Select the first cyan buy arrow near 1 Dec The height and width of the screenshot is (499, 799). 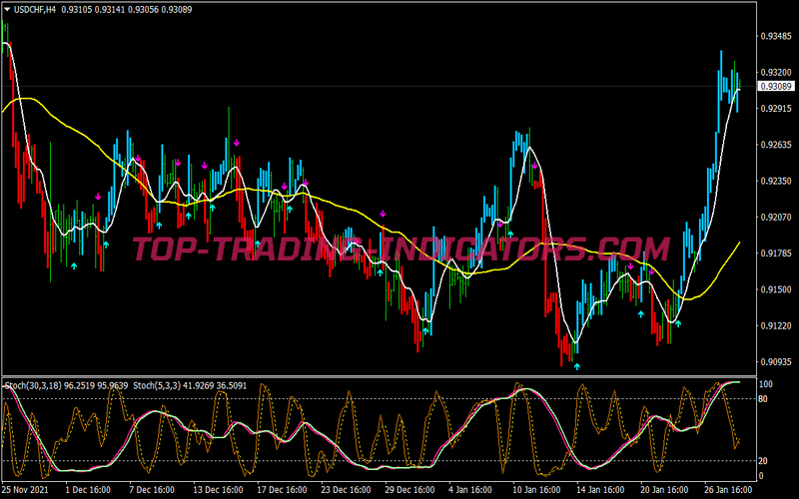coord(74,265)
